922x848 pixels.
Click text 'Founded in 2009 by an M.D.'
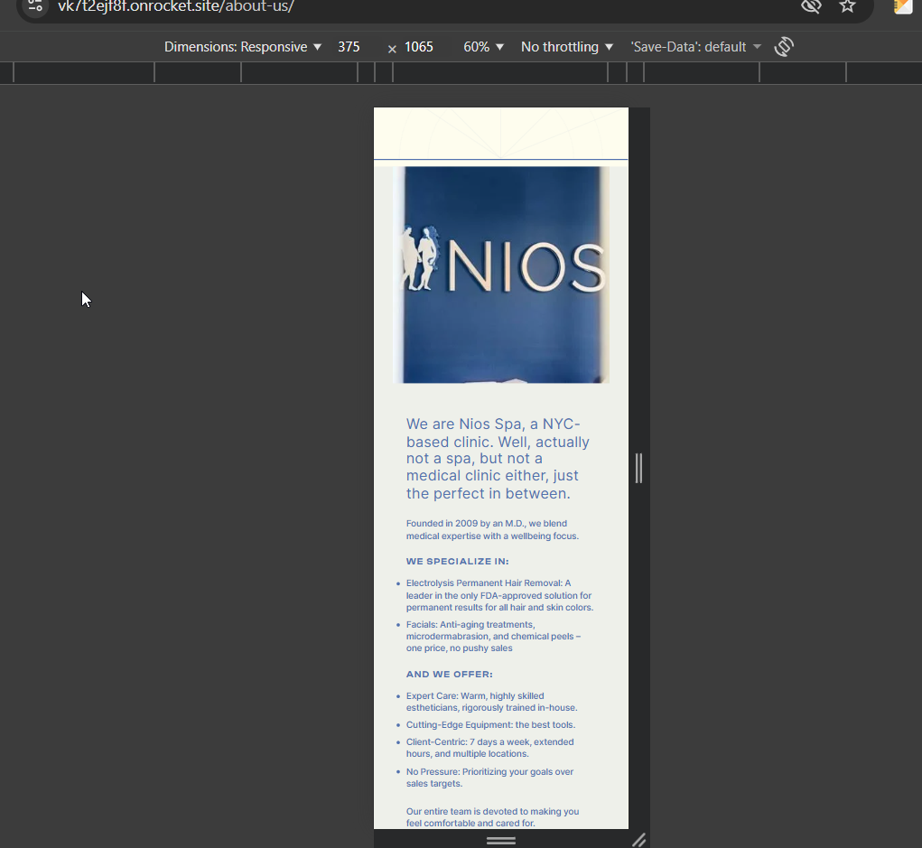[x=466, y=524]
